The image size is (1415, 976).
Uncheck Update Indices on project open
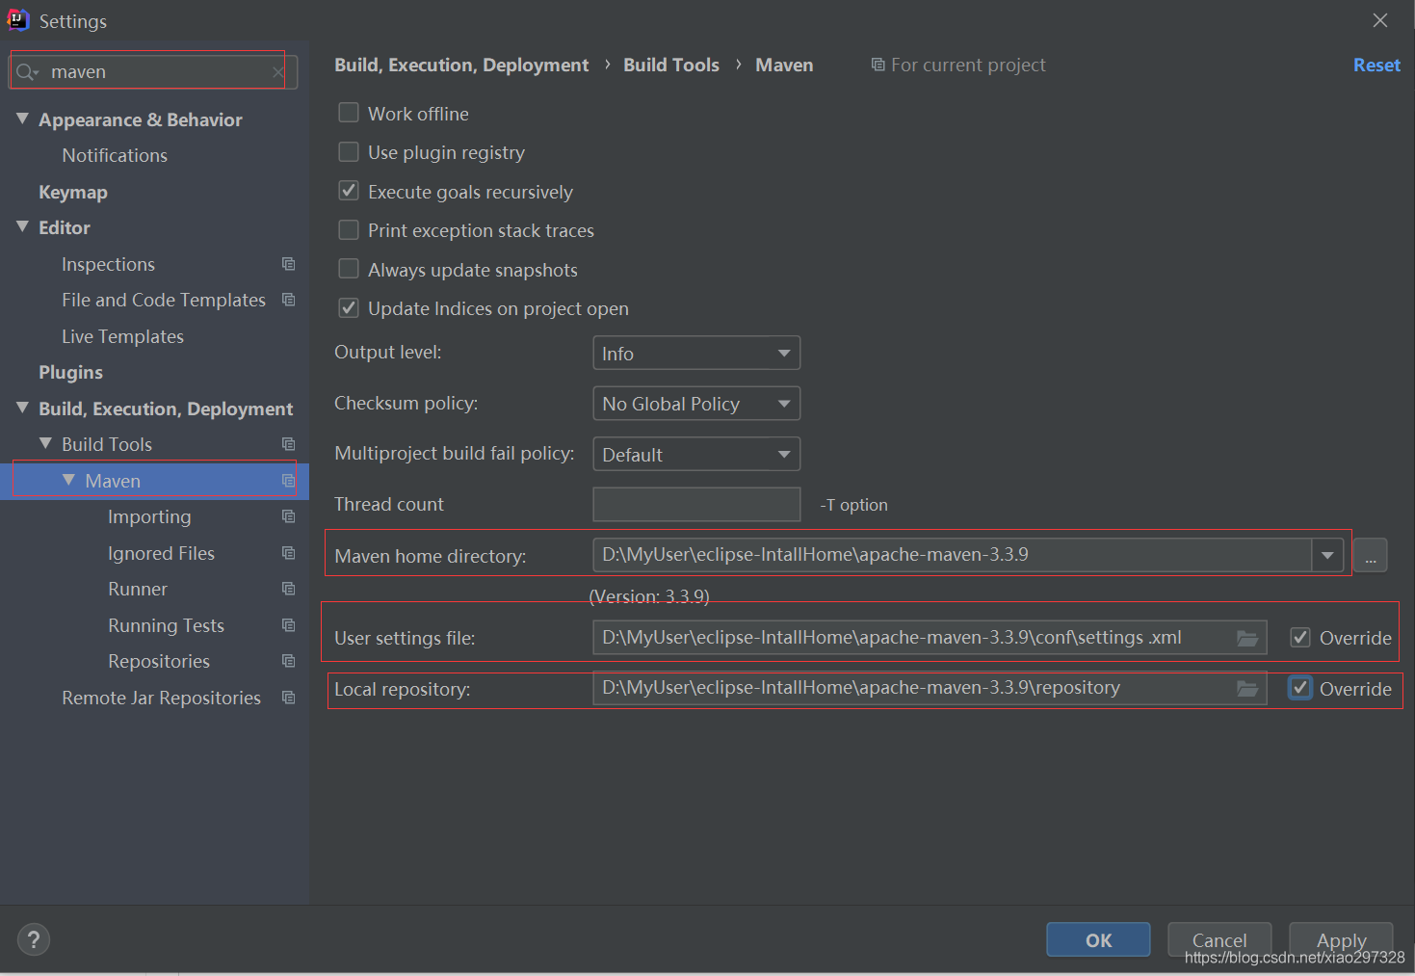[x=349, y=308]
